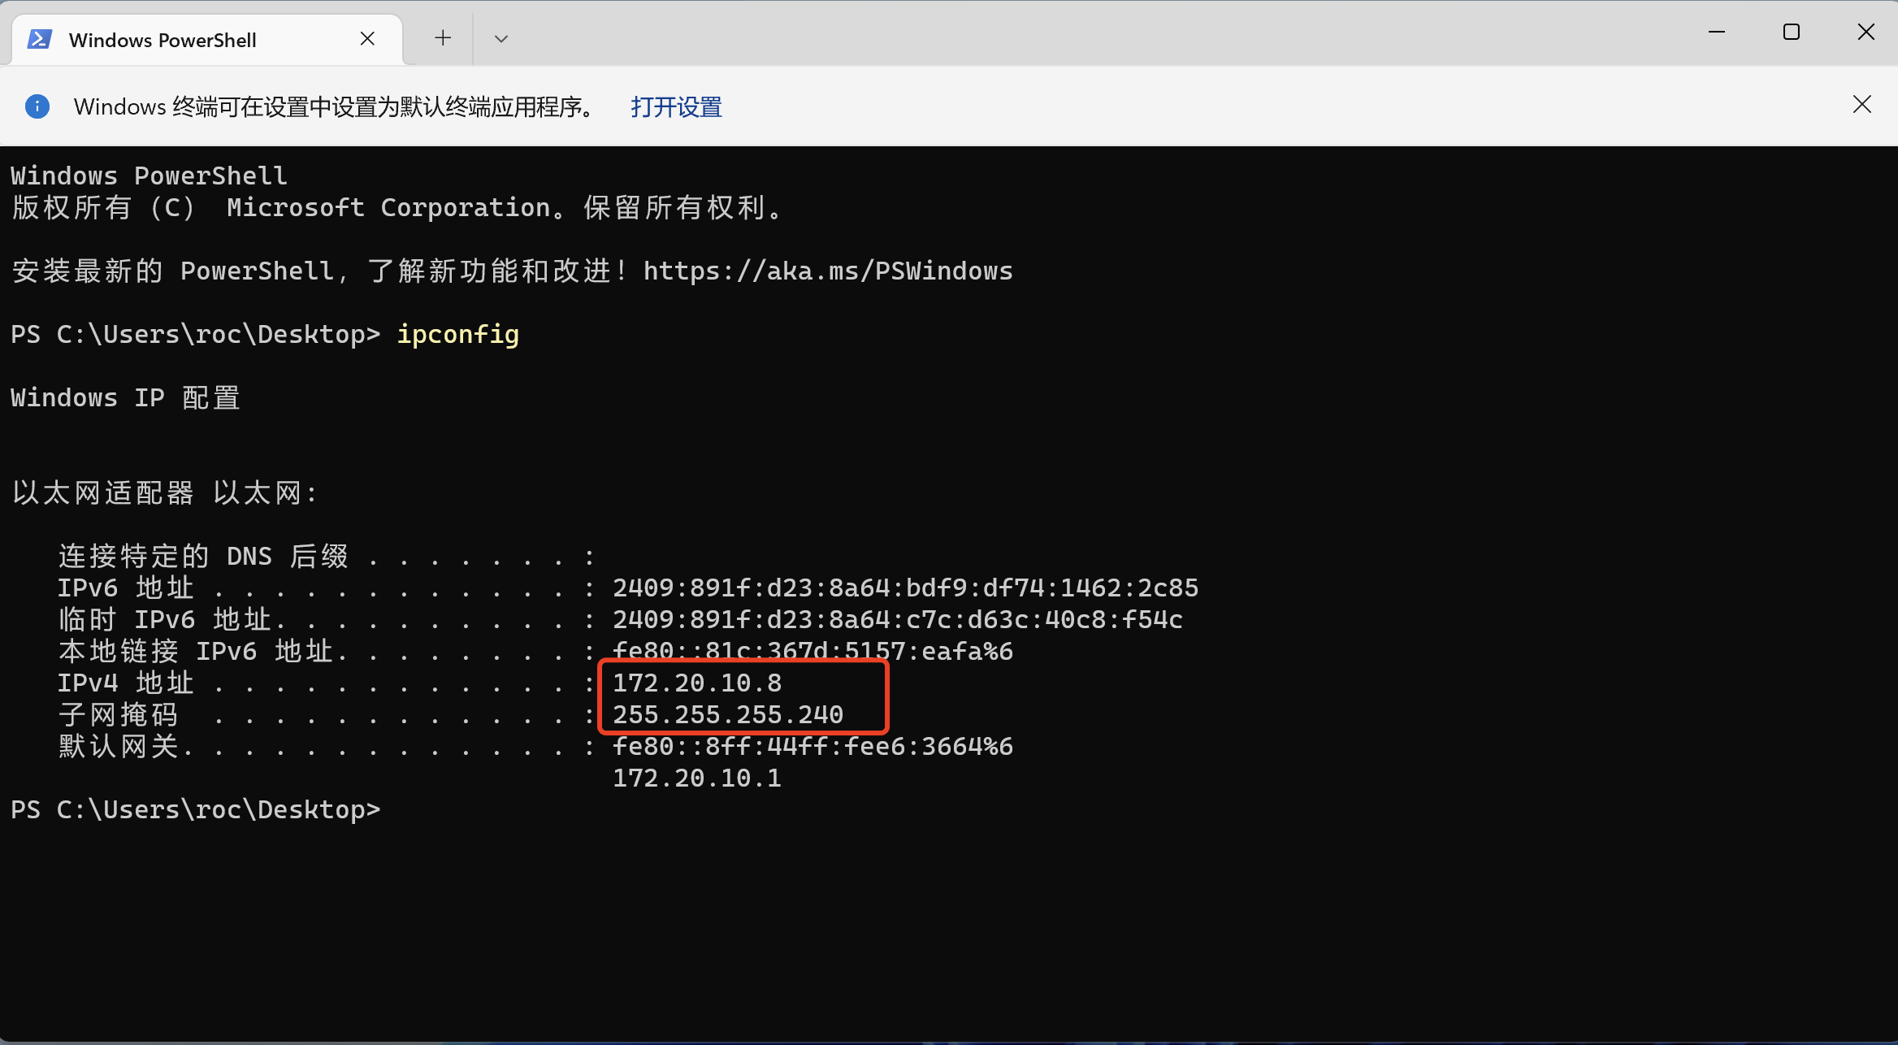
Task: Click the '连接特定的 DNS 后缀' row
Action: click(326, 556)
